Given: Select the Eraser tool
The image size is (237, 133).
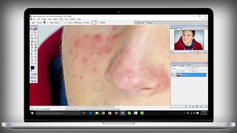Looking at the screenshot, I should tap(32, 47).
